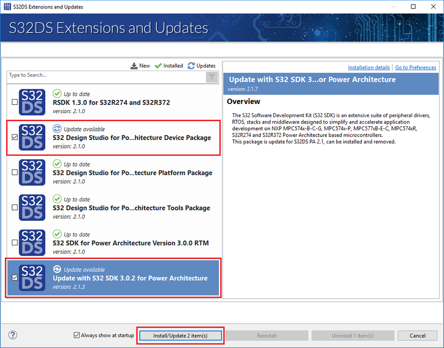Click S32DS logo of RSDK 1.3.0 entry
This screenshot has height=348, width=444.
[32, 102]
